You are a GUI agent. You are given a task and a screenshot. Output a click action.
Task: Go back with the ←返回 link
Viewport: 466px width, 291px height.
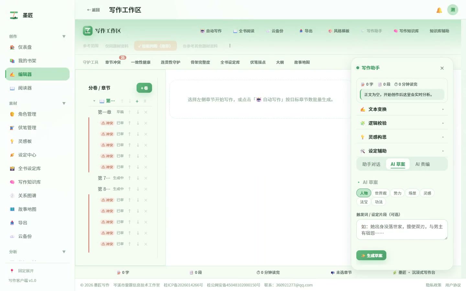pyautogui.click(x=93, y=10)
